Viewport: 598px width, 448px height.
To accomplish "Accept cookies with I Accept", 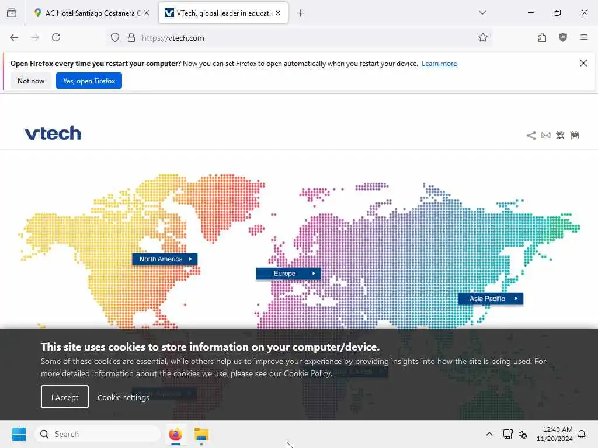I will click(x=65, y=397).
